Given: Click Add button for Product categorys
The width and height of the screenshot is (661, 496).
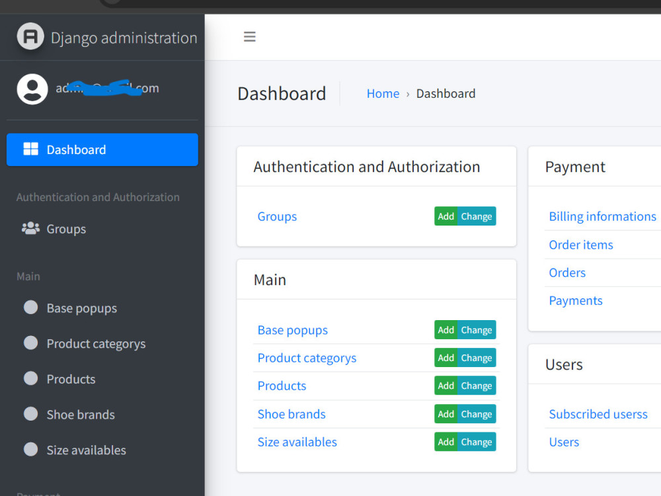Looking at the screenshot, I should [x=446, y=358].
